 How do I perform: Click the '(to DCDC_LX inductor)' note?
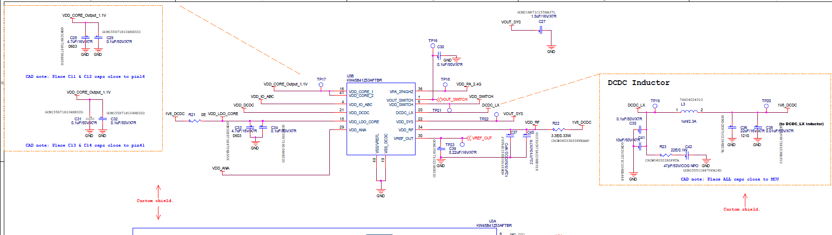801,124
